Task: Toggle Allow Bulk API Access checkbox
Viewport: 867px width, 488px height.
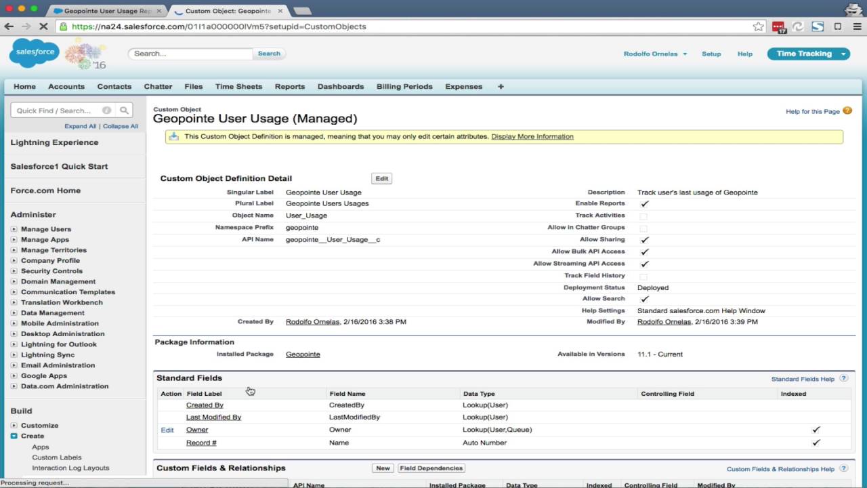Action: [644, 252]
